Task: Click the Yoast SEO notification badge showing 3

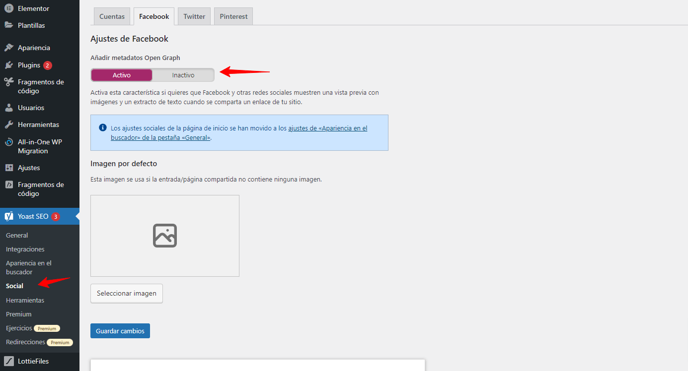Action: click(x=56, y=217)
